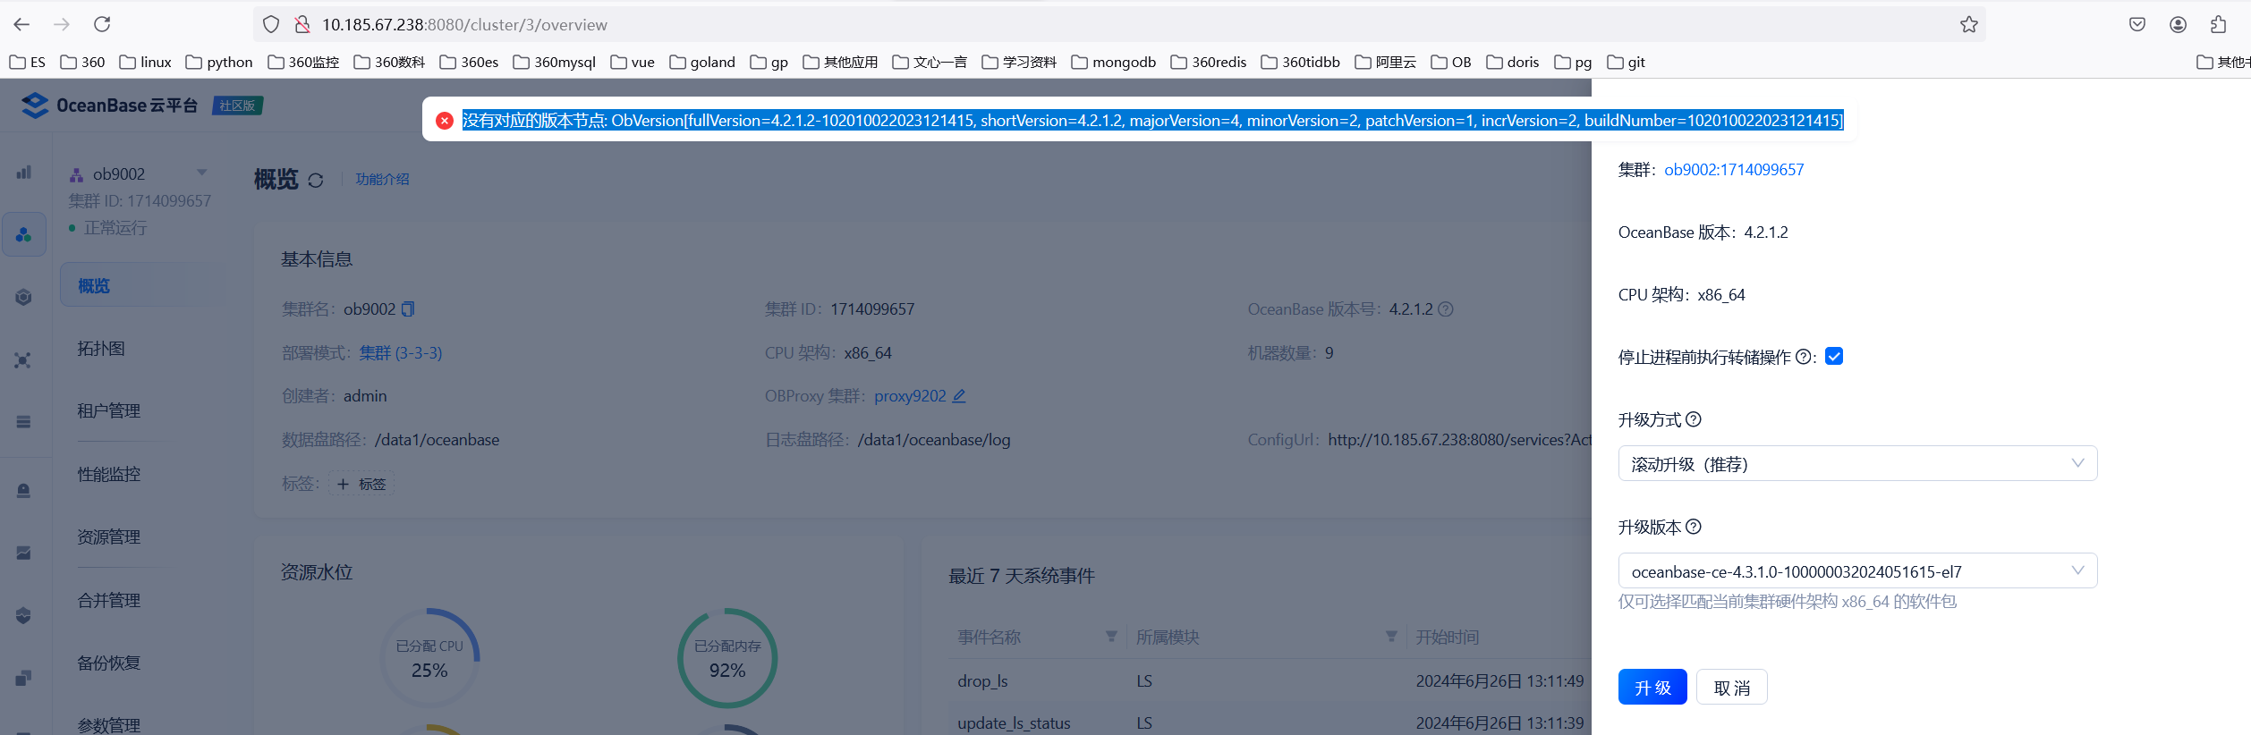Image resolution: width=2251 pixels, height=735 pixels.
Task: Click the 已分配内存 92% gauge
Action: pyautogui.click(x=727, y=658)
